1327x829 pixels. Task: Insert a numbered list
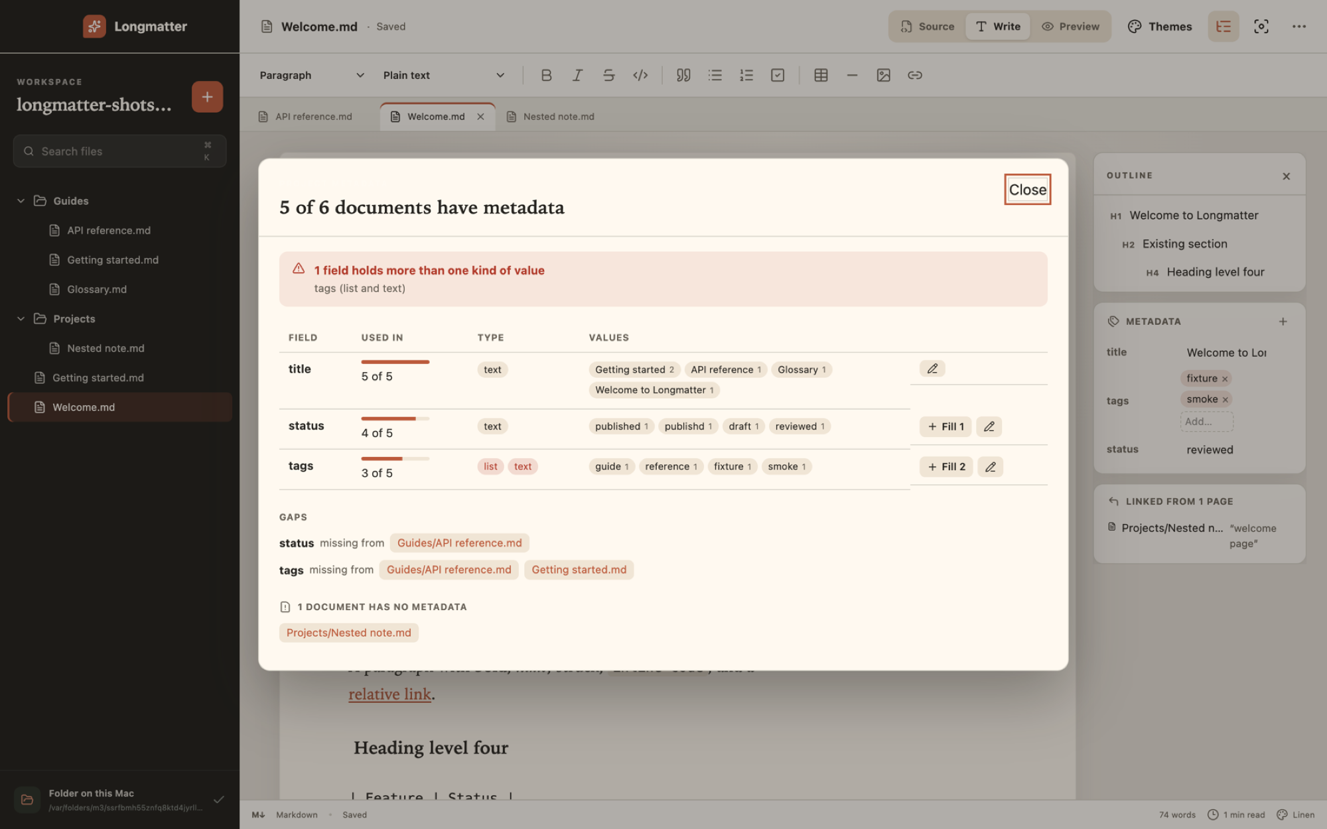pos(746,75)
